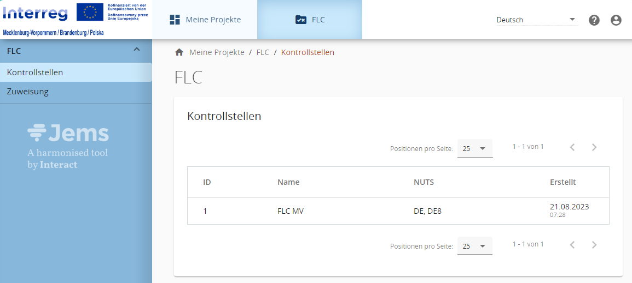Open bottom Positionen pro Seite dropdown
The image size is (632, 283).
click(x=474, y=246)
